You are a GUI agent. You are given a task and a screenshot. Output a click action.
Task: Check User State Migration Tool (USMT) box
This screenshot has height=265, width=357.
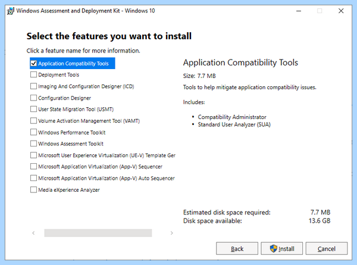pos(33,109)
